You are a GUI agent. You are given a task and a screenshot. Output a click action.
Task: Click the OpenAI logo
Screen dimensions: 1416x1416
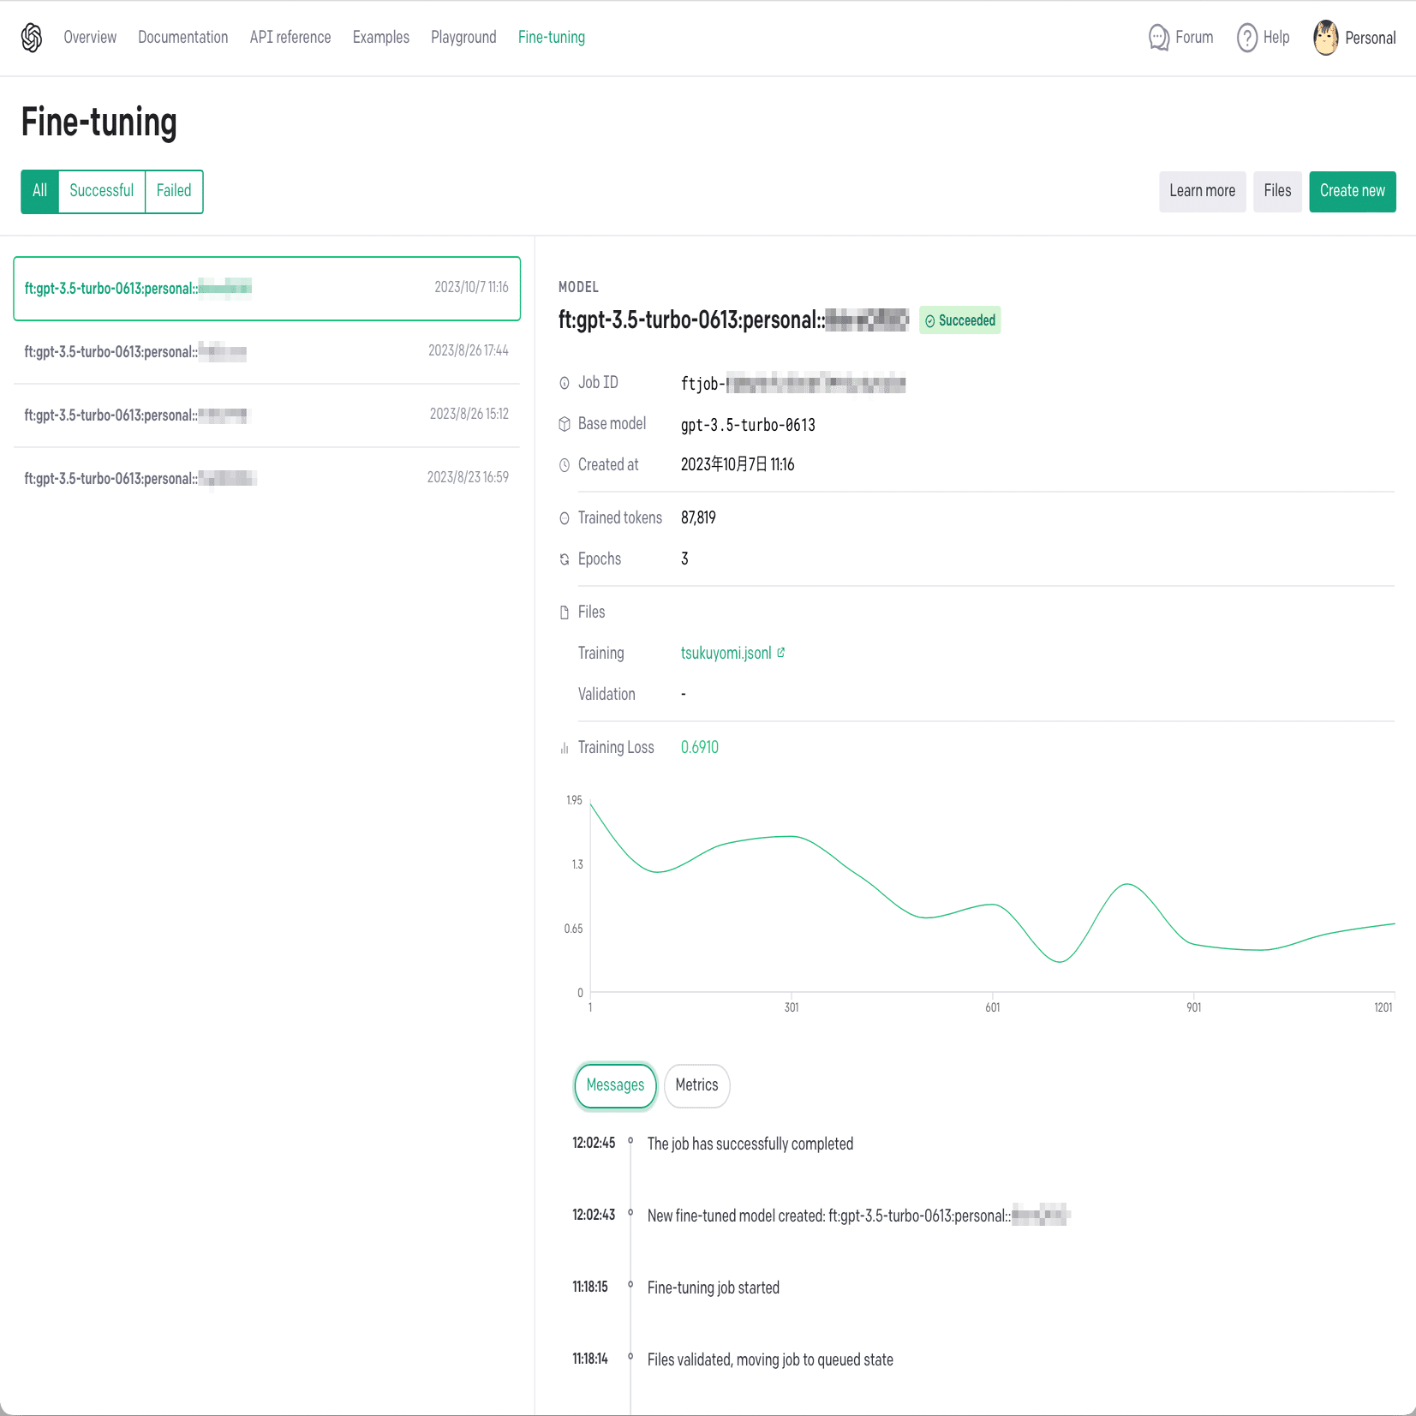(x=31, y=38)
